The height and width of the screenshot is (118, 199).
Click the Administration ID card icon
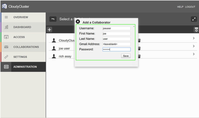pyautogui.click(x=6, y=67)
